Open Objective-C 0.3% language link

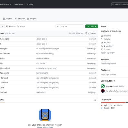[108, 108]
